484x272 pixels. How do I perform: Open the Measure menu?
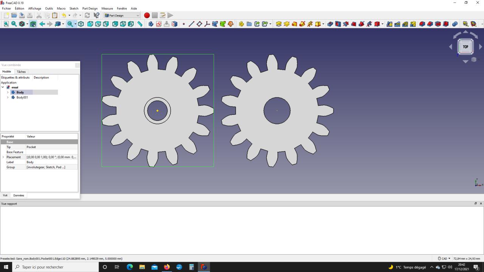point(107,8)
